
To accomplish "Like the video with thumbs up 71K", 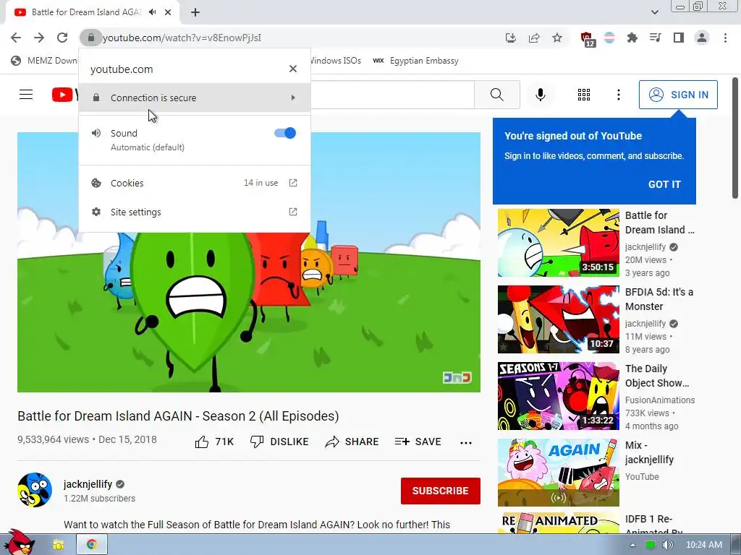I will 214,442.
